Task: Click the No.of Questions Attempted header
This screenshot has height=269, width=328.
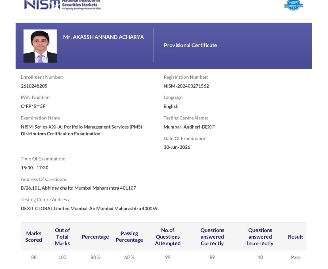Action: point(168,237)
